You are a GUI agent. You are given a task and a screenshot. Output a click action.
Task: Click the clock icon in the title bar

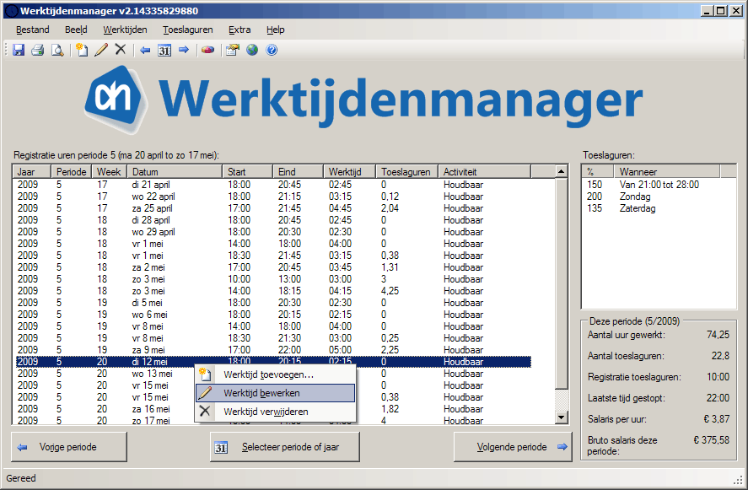(x=12, y=10)
